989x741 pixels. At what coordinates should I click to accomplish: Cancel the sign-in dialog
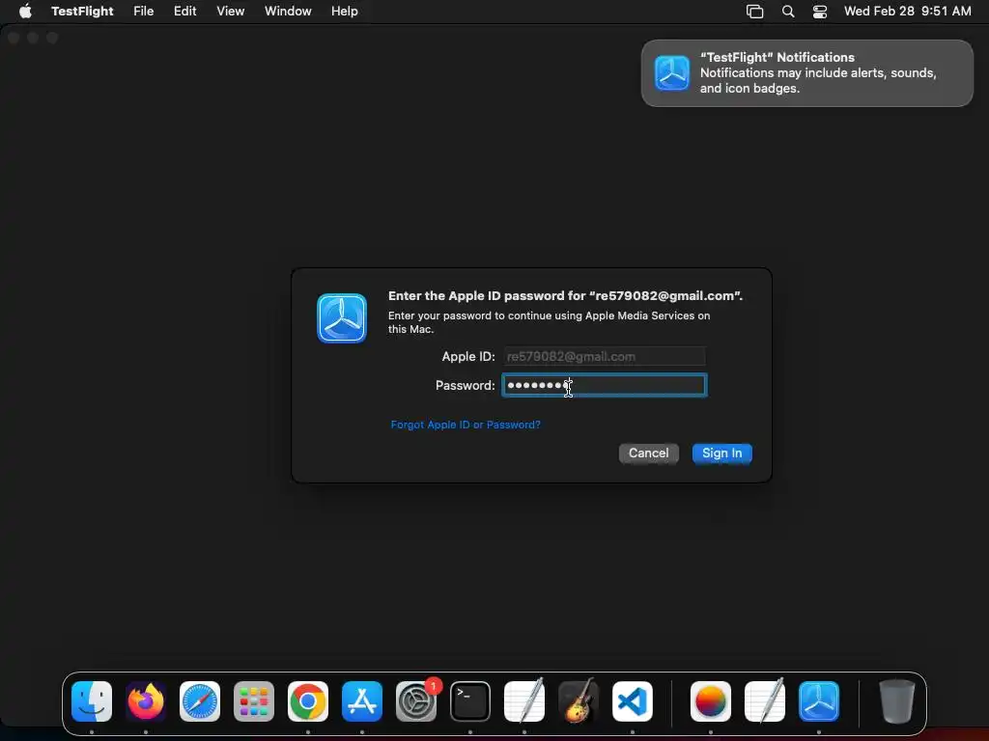coord(648,453)
